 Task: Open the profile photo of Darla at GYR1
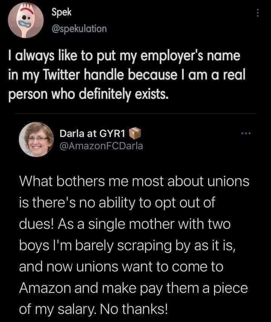36,140
